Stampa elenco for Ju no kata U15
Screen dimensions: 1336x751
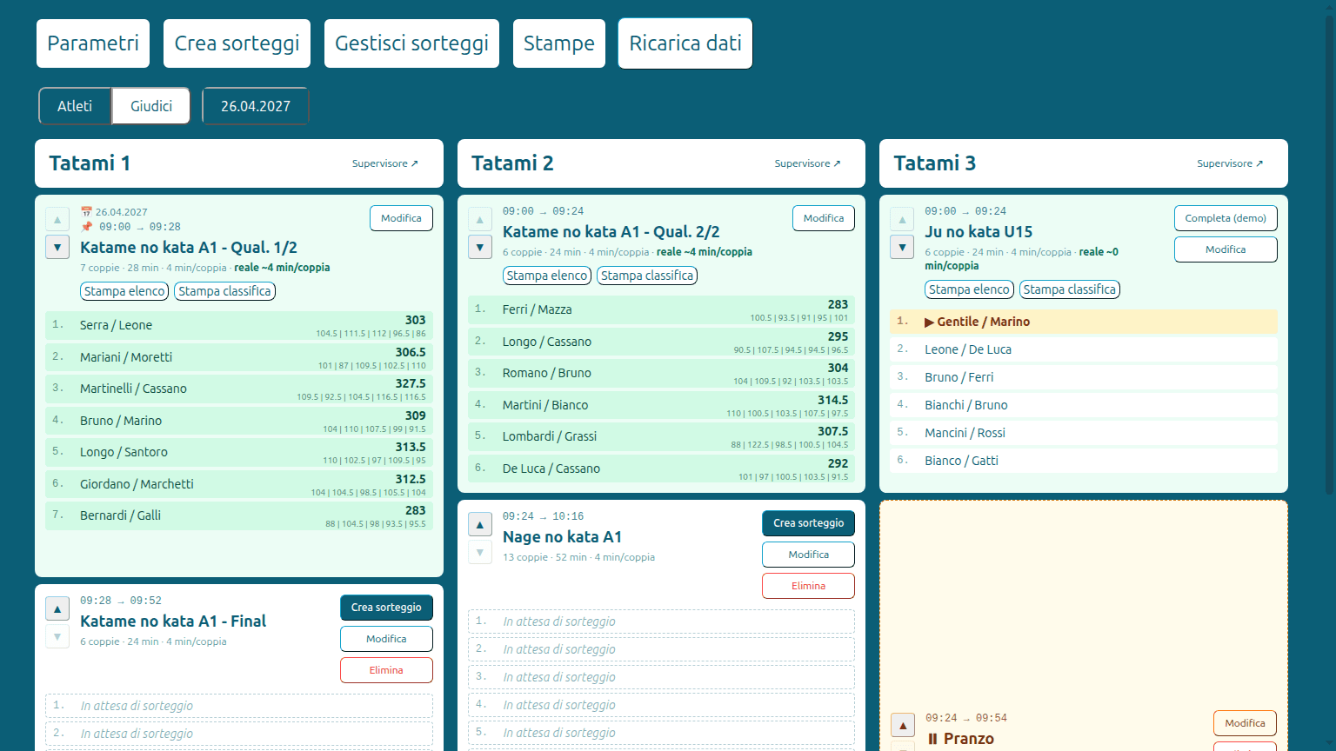[969, 289]
